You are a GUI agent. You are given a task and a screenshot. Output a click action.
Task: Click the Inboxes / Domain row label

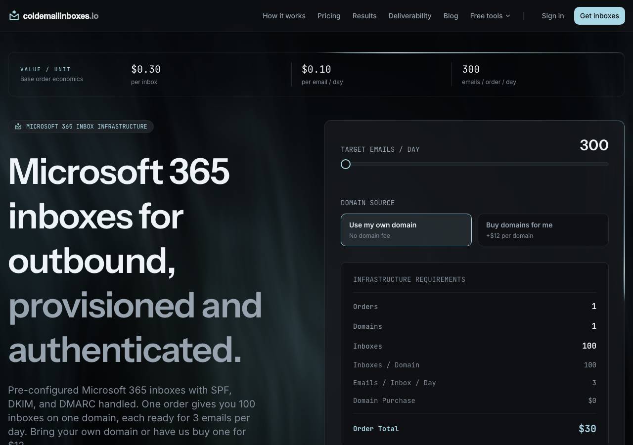pyautogui.click(x=386, y=365)
